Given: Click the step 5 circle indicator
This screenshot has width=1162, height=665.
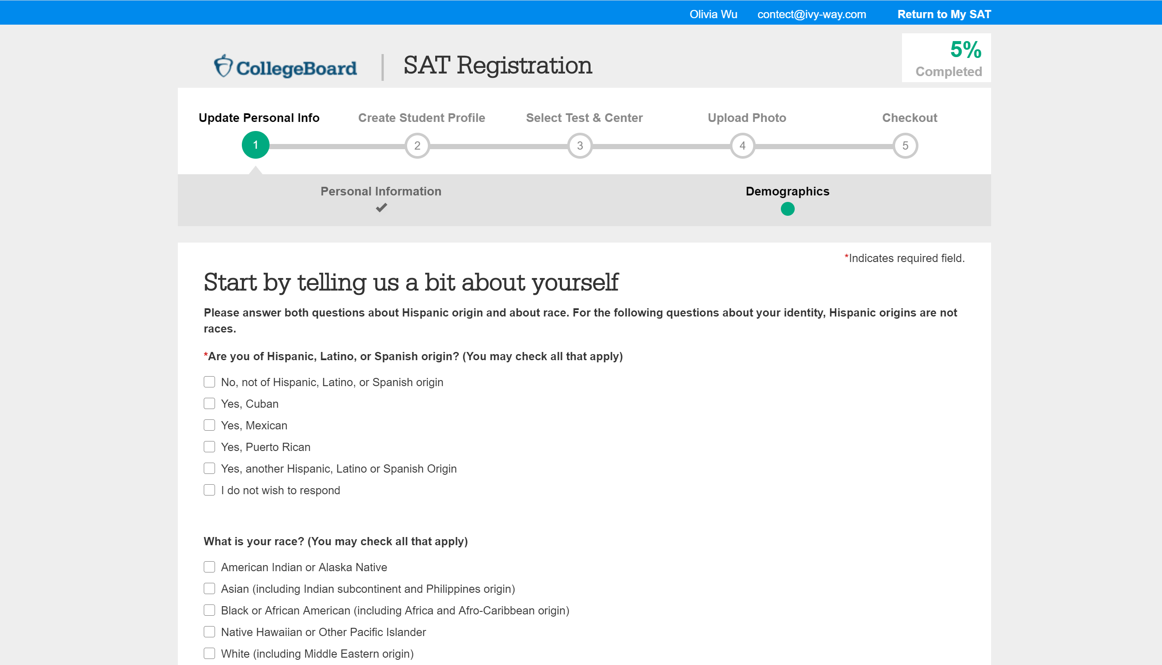Looking at the screenshot, I should pyautogui.click(x=905, y=146).
